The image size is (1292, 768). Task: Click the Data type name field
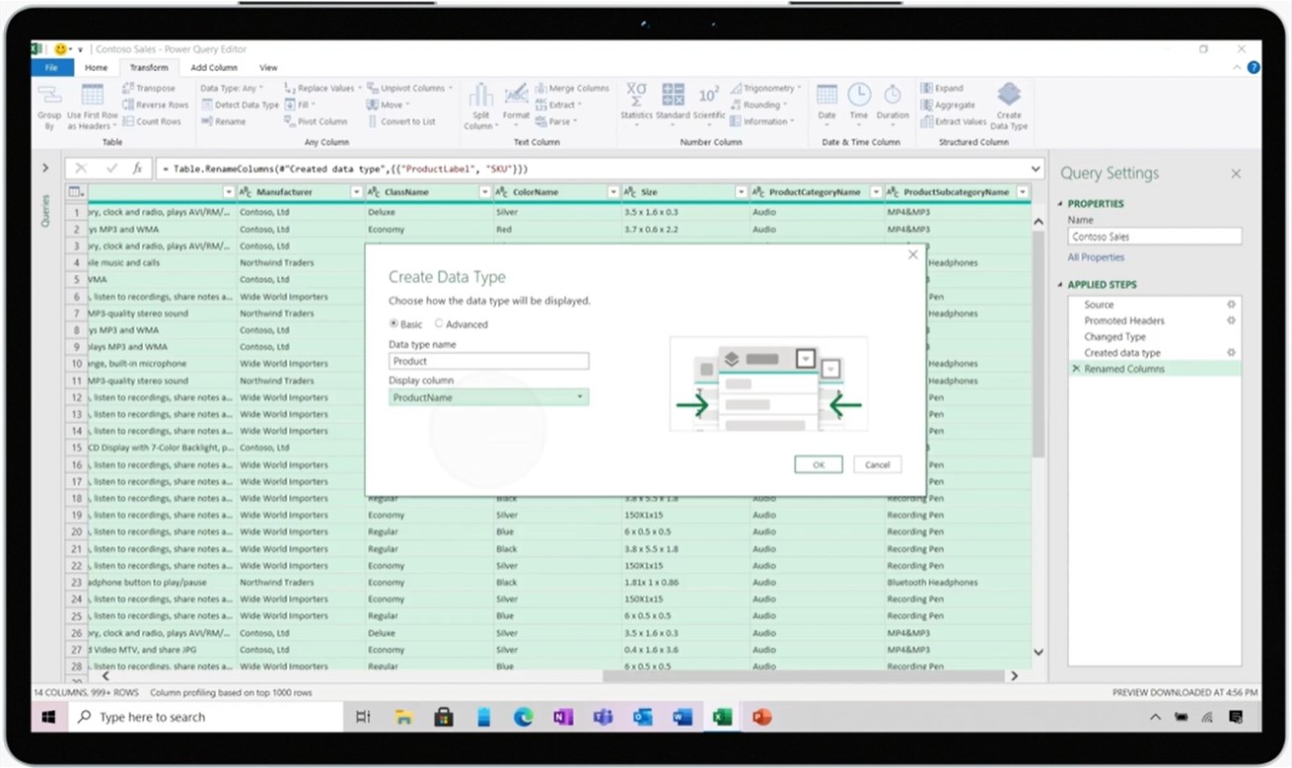click(x=488, y=362)
